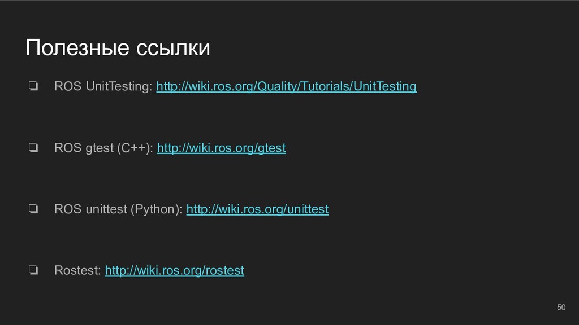Open the wiki.ros.org/gtest link

point(221,148)
